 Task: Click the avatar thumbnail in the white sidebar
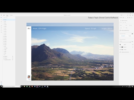point(29,77)
